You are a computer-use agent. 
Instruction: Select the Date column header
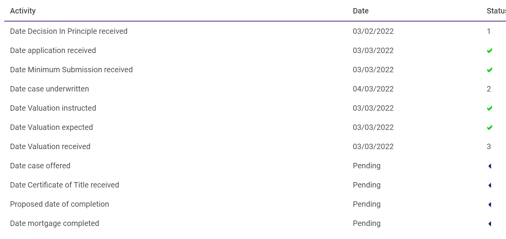pos(361,11)
